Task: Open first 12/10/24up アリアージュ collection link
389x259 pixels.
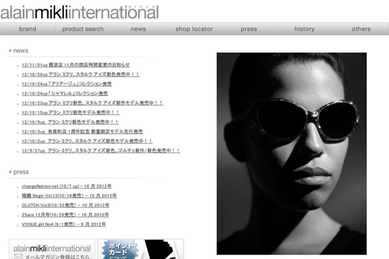Action: pyautogui.click(x=67, y=84)
